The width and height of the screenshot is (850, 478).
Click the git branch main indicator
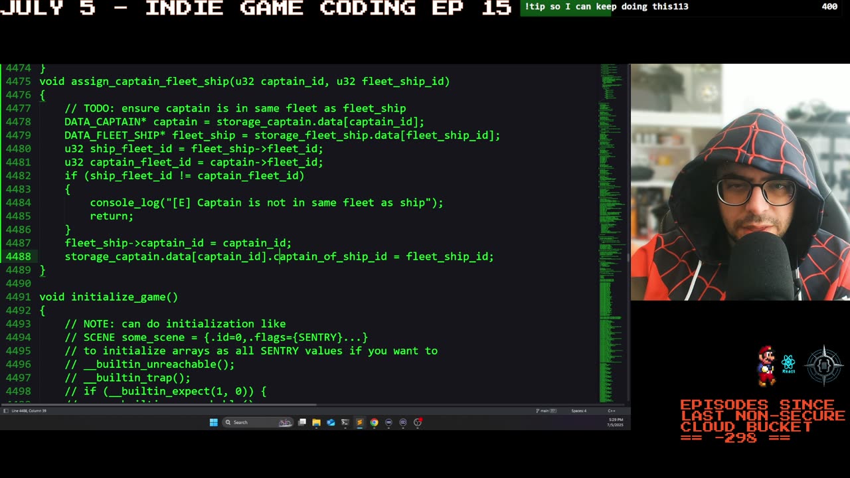coord(547,410)
